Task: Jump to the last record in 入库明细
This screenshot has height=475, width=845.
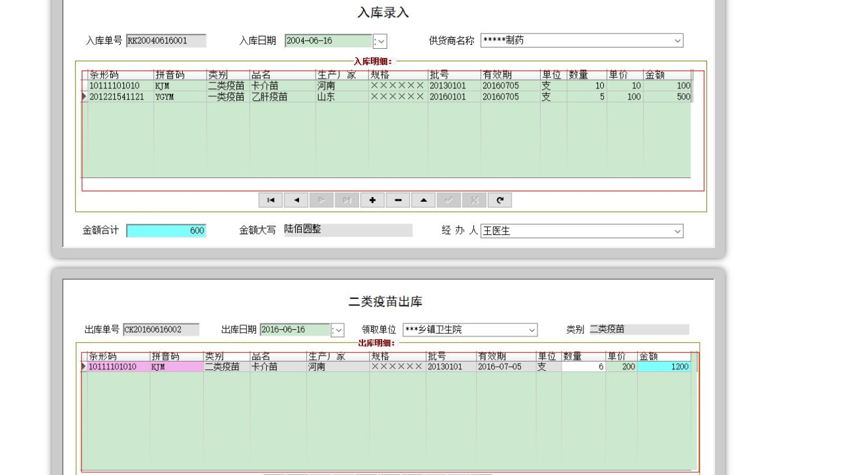Action: coord(347,200)
